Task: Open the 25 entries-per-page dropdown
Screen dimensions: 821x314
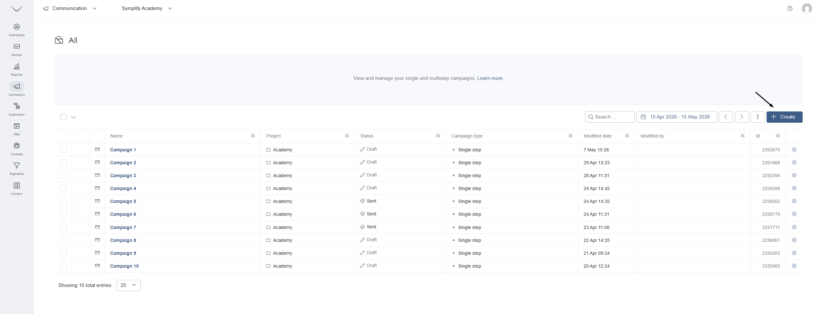Action: pos(128,285)
